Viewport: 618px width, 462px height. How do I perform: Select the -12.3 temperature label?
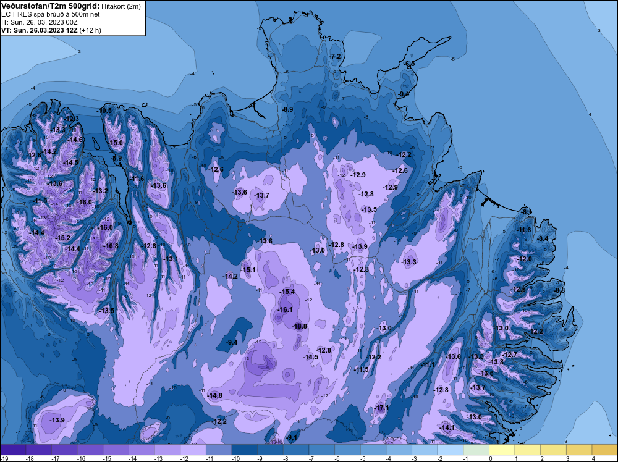pyautogui.click(x=71, y=119)
